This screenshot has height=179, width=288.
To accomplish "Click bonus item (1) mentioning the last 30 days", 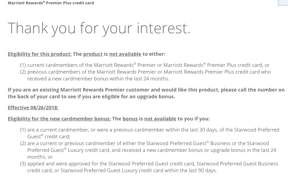I will click(x=150, y=133).
